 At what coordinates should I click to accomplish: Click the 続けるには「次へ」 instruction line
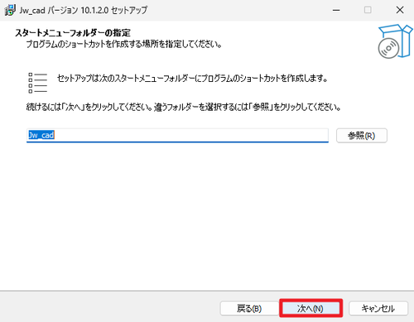184,107
